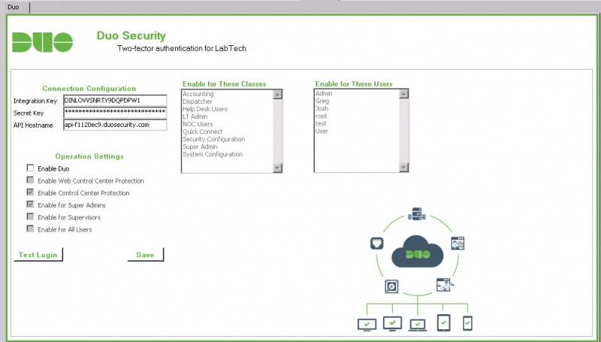Click the Duo cloud icon in diagram

418,252
